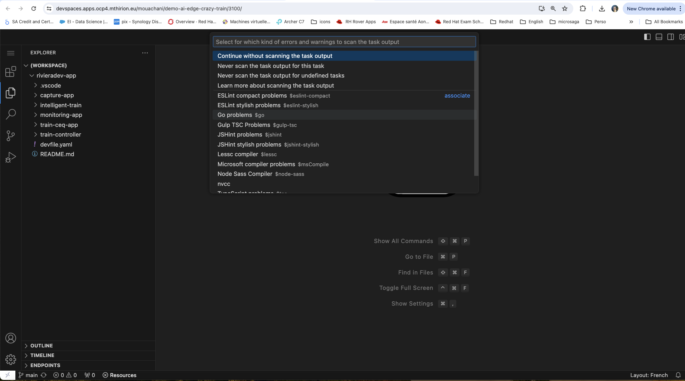Click the associate link for ESLint compact

457,95
